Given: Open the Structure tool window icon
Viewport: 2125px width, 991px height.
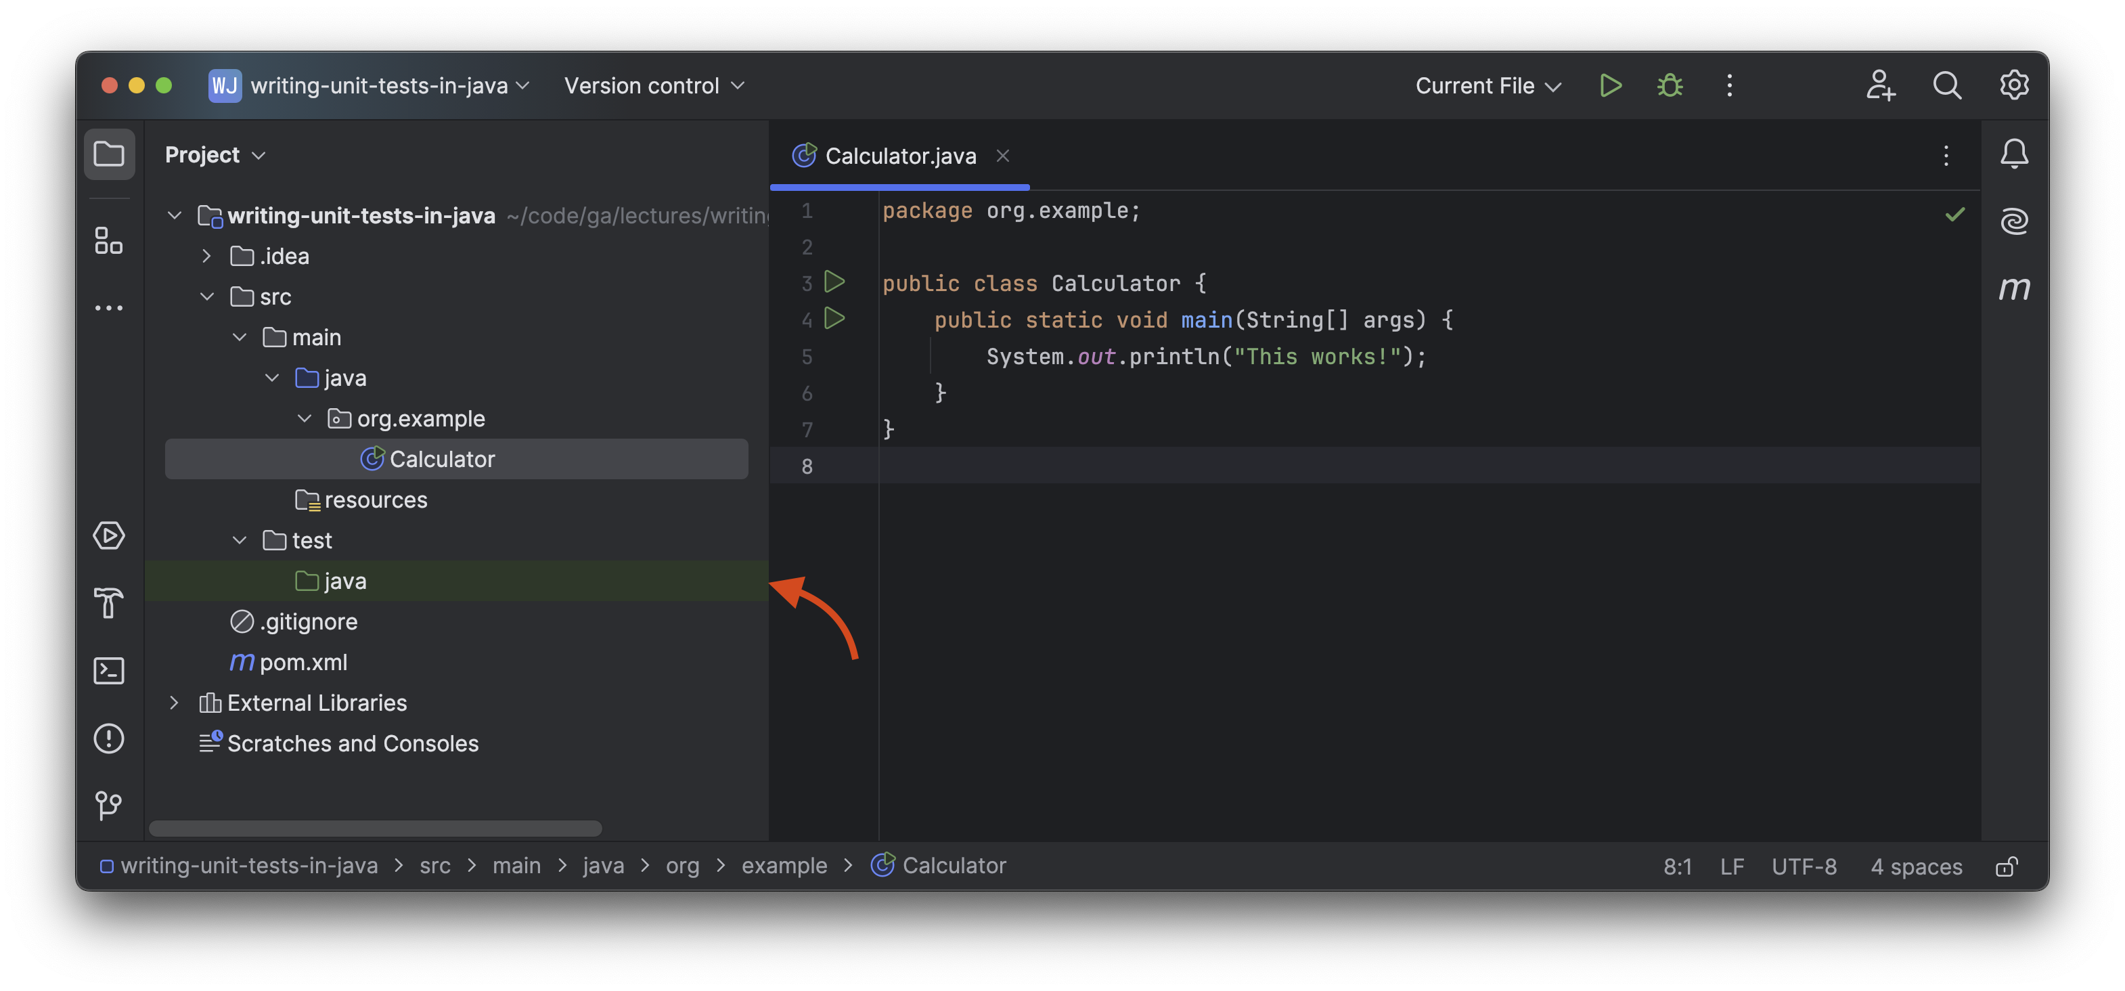Looking at the screenshot, I should click(x=109, y=241).
